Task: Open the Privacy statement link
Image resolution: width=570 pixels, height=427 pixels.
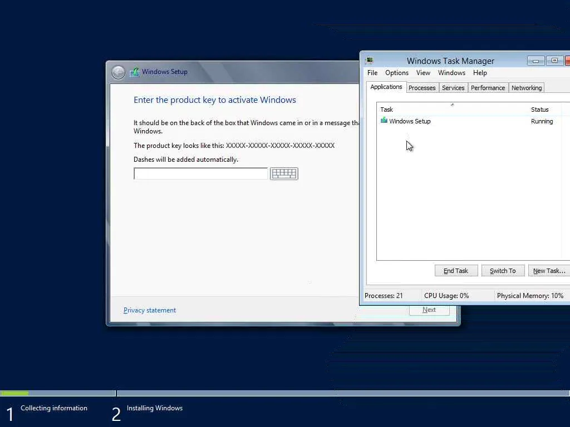Action: tap(149, 310)
